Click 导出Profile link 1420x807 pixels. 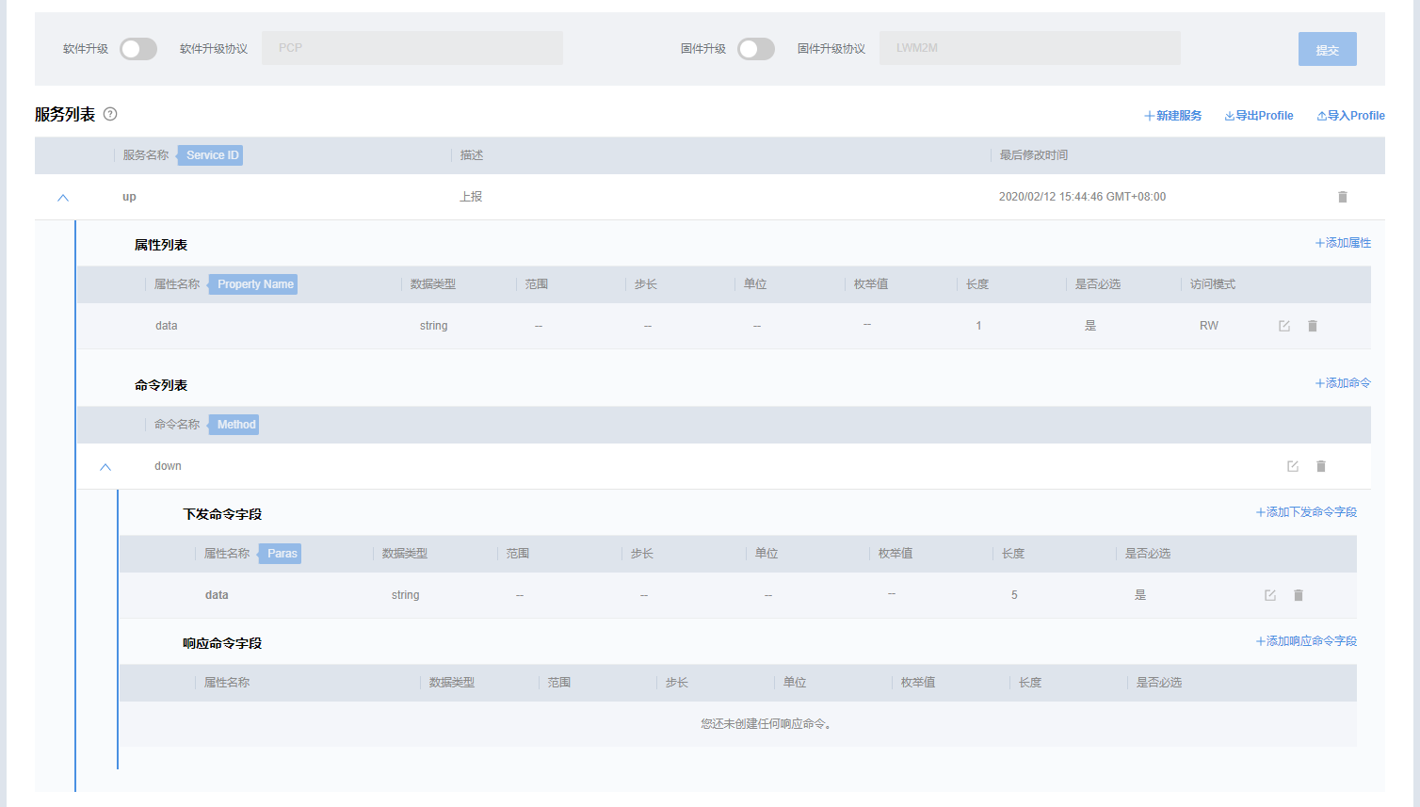pyautogui.click(x=1258, y=116)
